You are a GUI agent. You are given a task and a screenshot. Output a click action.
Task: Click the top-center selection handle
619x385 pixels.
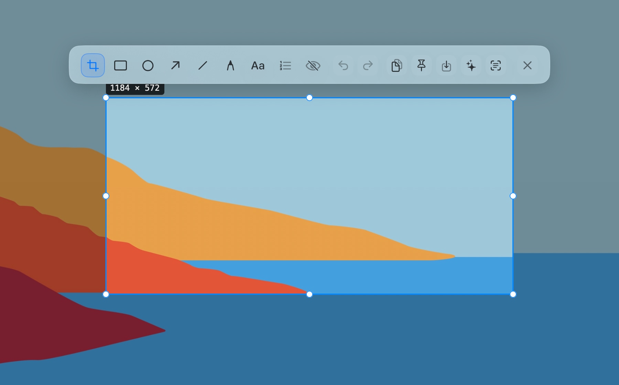pos(309,98)
